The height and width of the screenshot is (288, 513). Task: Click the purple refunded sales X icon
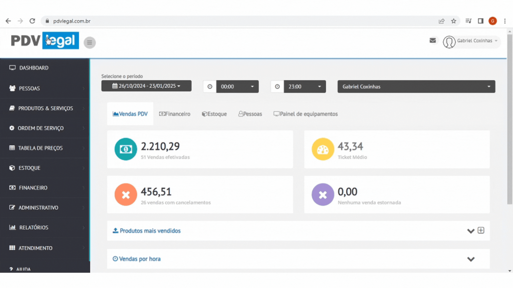tap(323, 194)
